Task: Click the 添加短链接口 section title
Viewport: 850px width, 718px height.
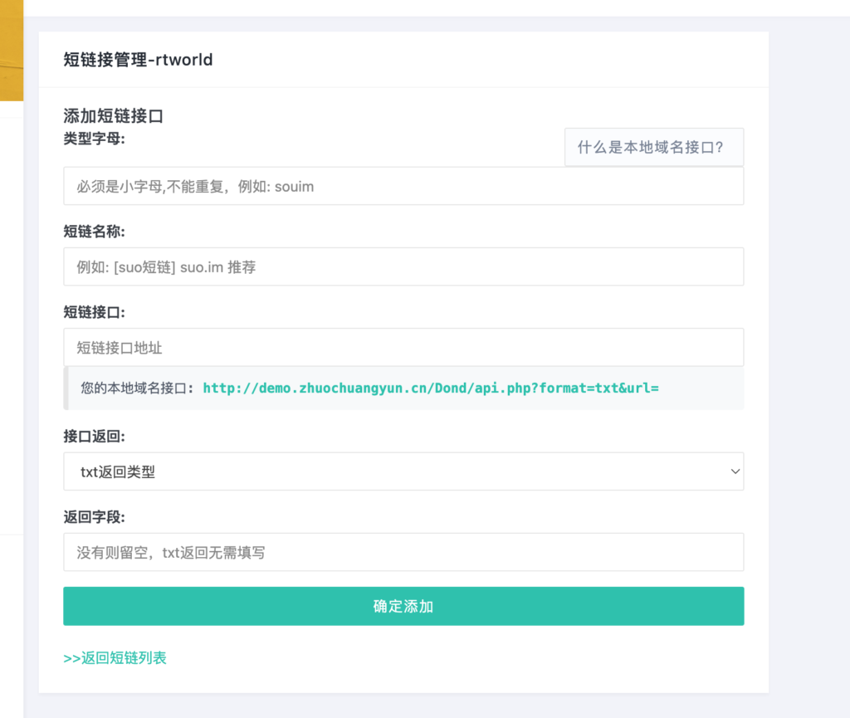Action: point(113,115)
